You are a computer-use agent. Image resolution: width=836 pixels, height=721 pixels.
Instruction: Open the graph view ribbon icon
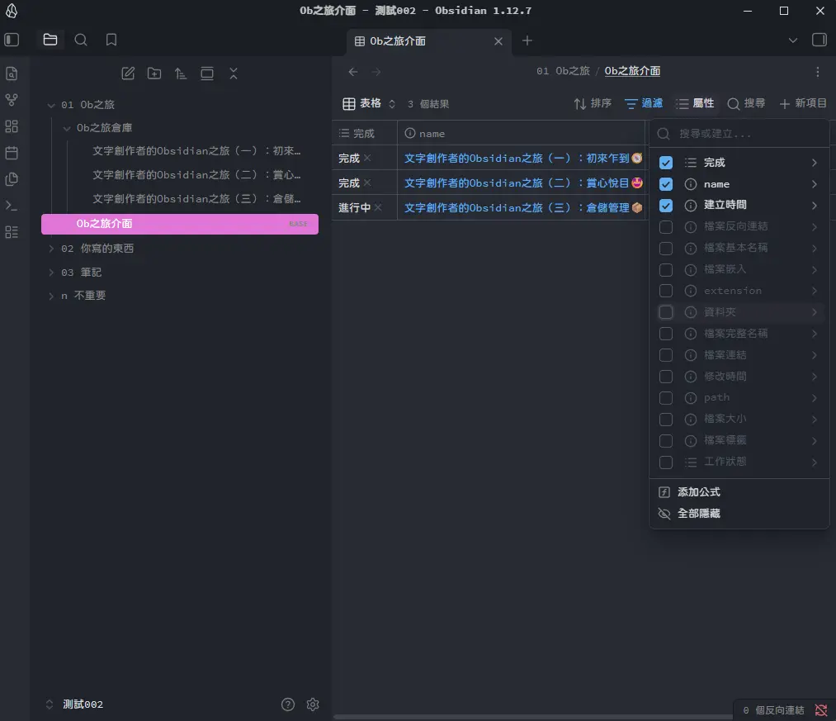pyautogui.click(x=12, y=100)
